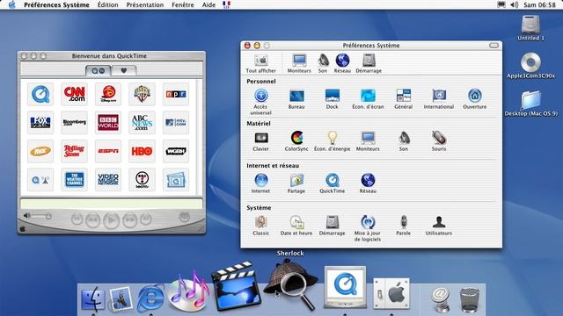The image size is (563, 316).
Task: Open the HBO channel
Action: tap(143, 151)
